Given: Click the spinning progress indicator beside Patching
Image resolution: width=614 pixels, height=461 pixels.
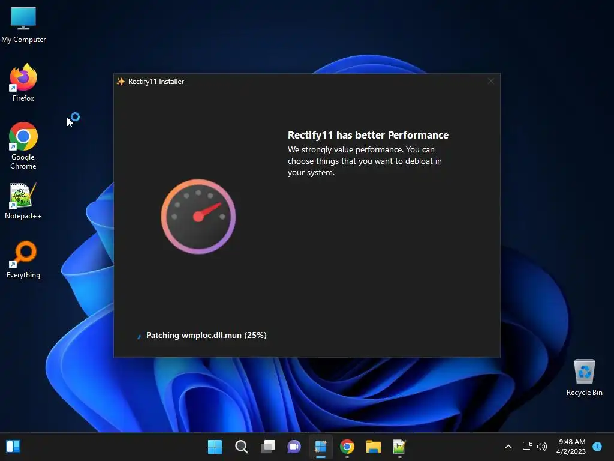Looking at the screenshot, I should (139, 336).
